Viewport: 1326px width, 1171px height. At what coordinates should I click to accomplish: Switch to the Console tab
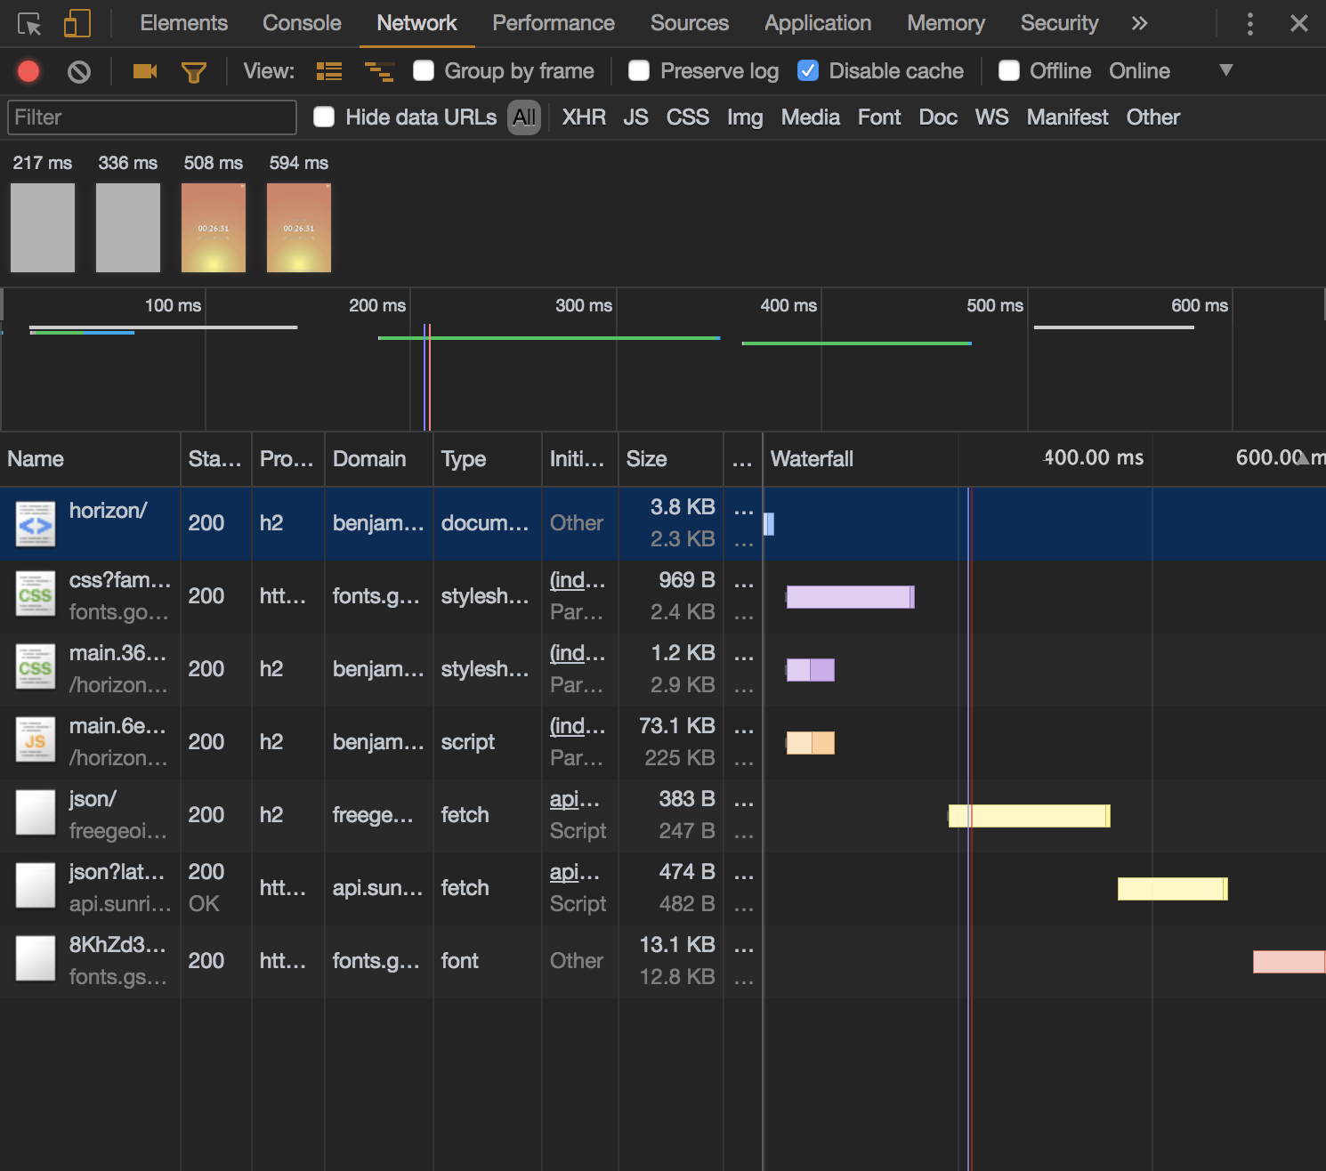coord(302,23)
